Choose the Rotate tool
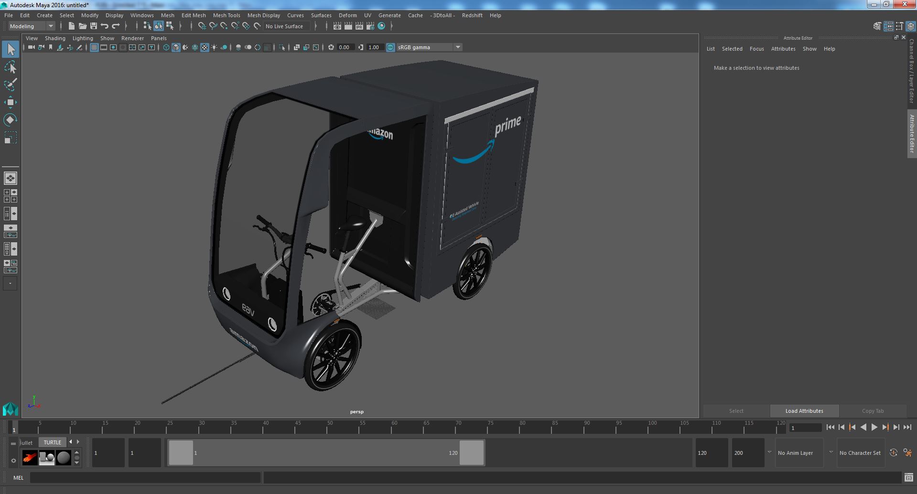Screen dimensions: 917x494 tap(11, 120)
